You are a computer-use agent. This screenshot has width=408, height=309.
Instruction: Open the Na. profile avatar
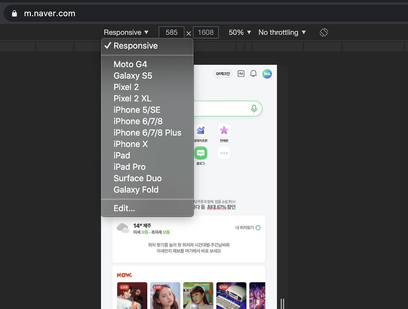point(267,74)
